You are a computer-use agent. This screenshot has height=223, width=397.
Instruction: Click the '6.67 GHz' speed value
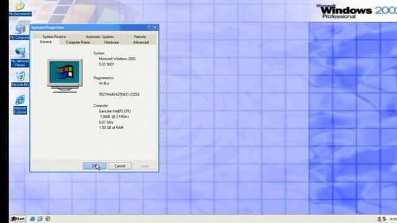tap(106, 122)
